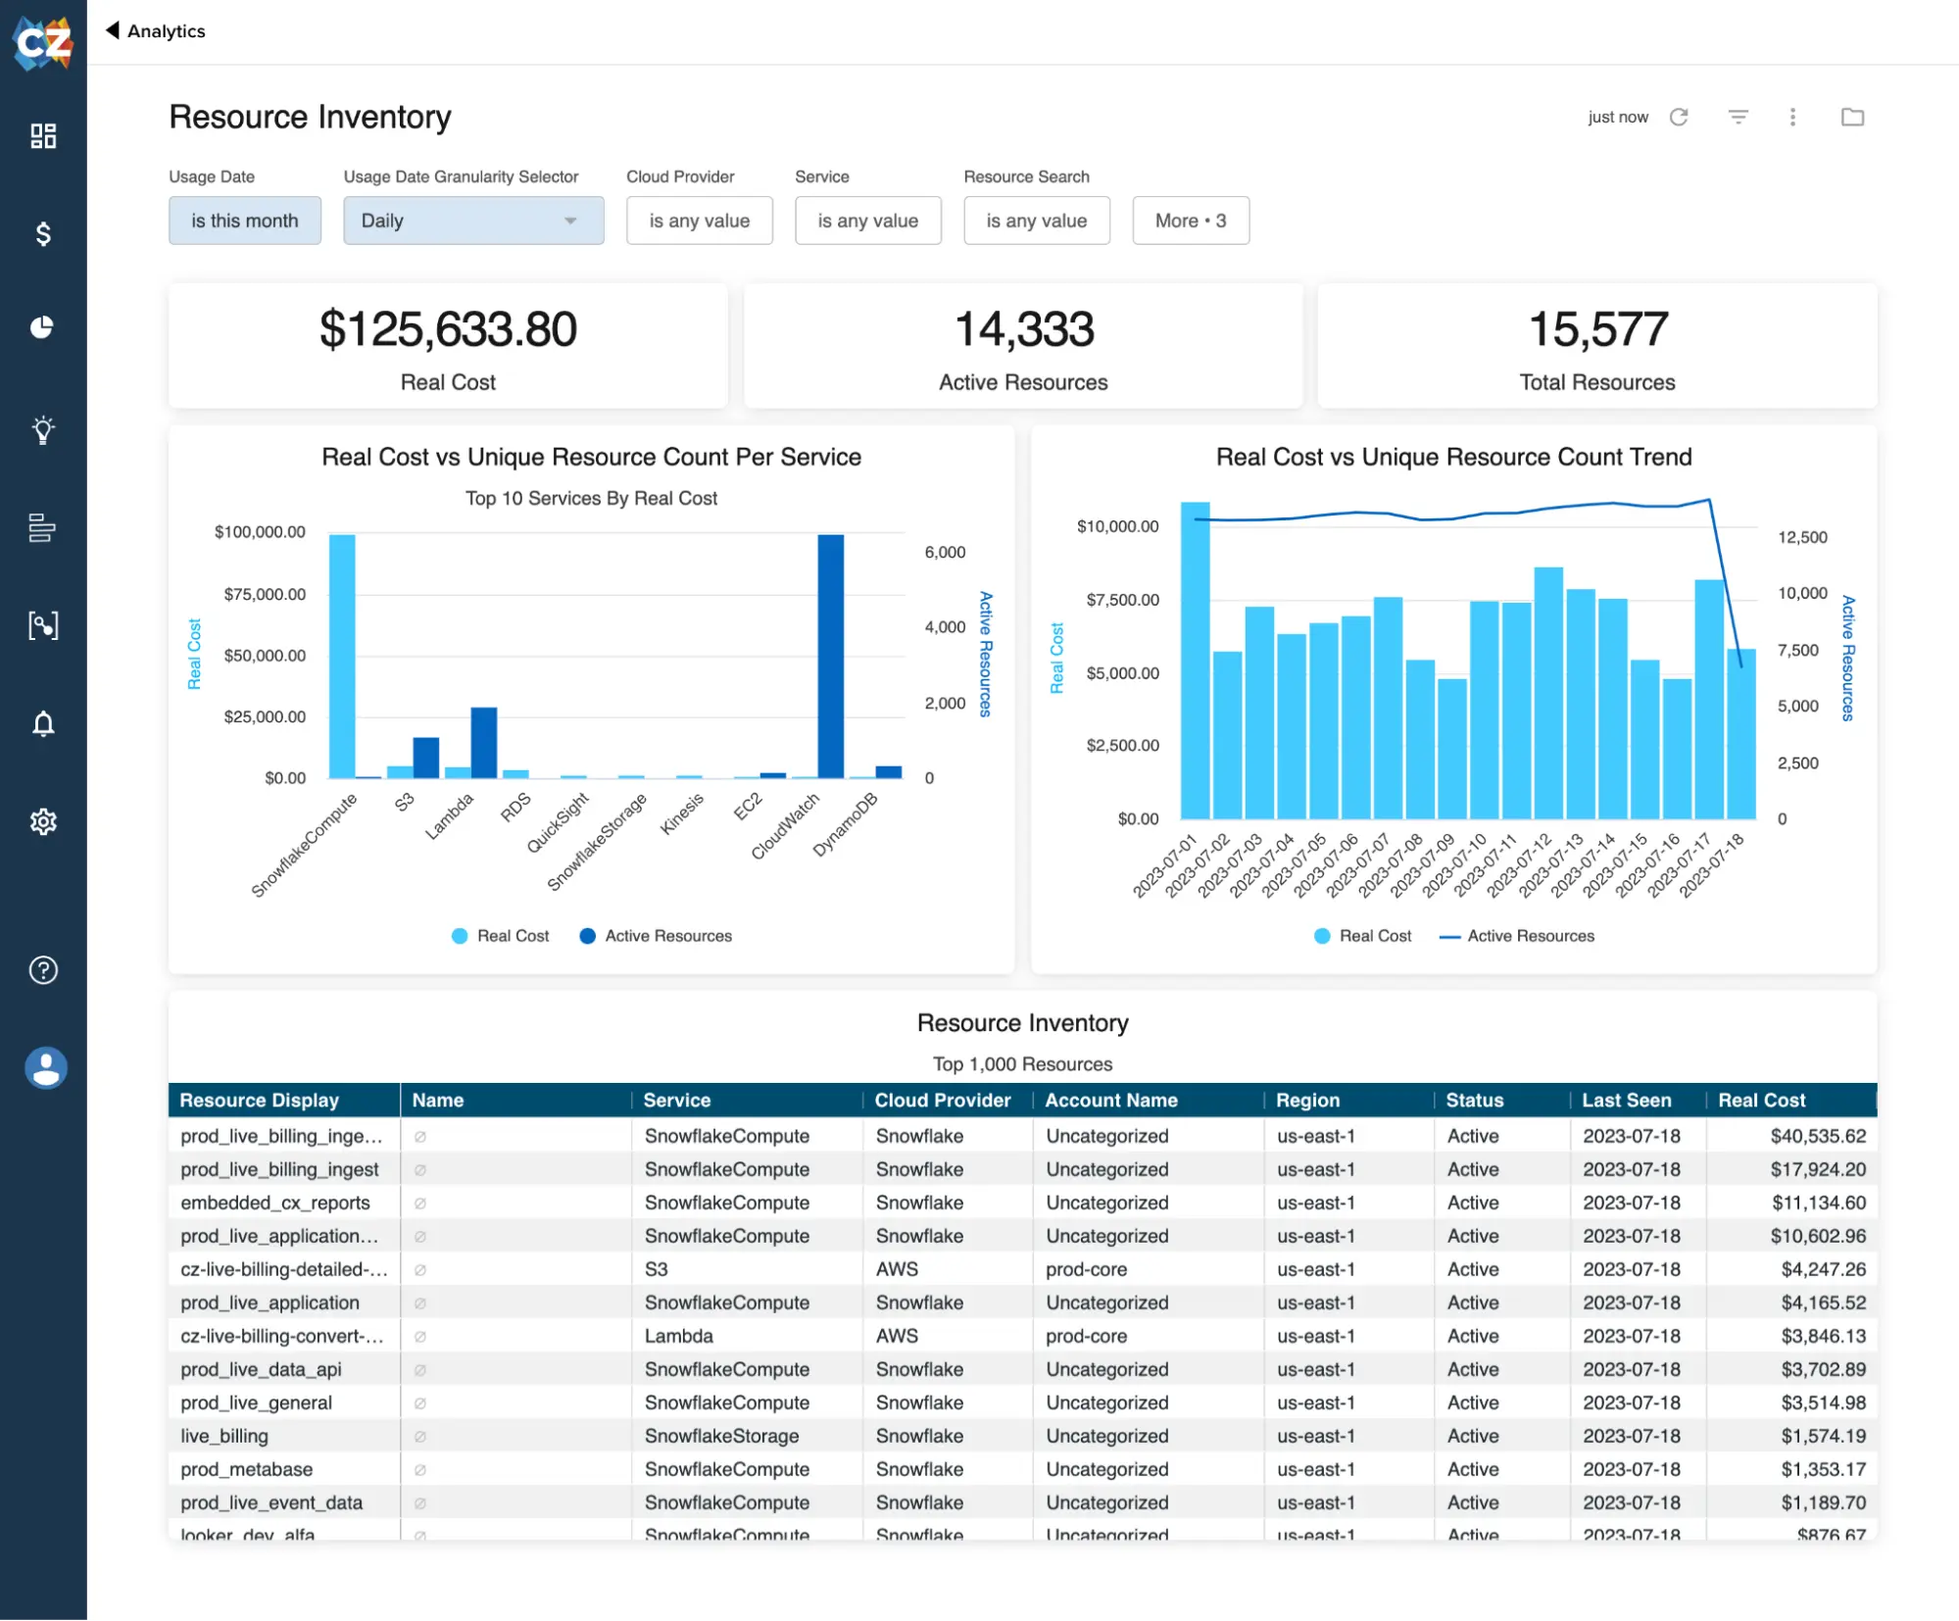Select the cz-live-billing-detailed-… resource row
This screenshot has height=1621, width=1959.
point(1023,1270)
